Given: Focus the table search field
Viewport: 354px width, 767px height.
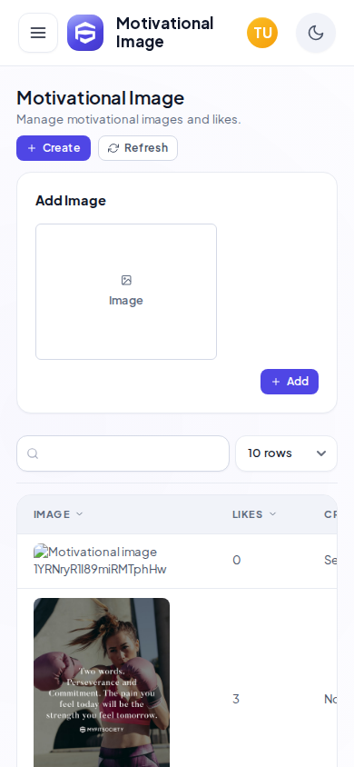Looking at the screenshot, I should pos(123,453).
